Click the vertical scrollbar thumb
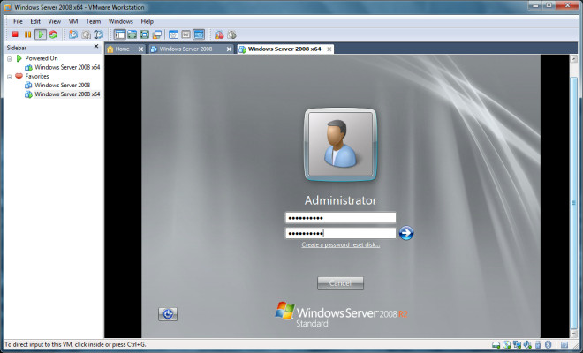 click(573, 203)
